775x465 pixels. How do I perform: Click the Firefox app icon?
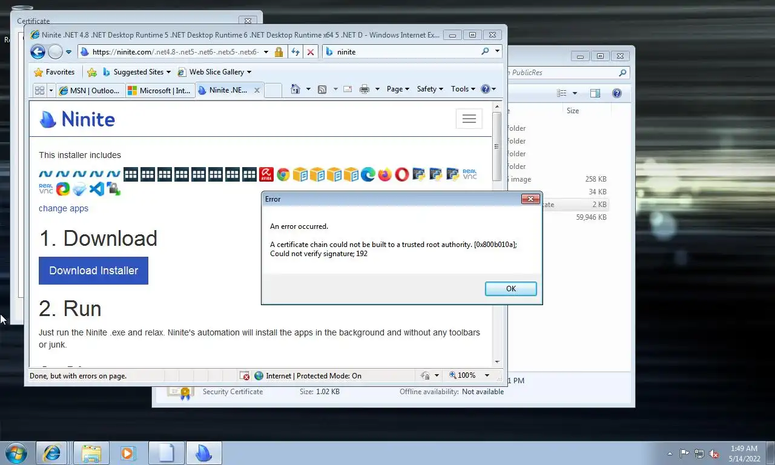point(384,175)
